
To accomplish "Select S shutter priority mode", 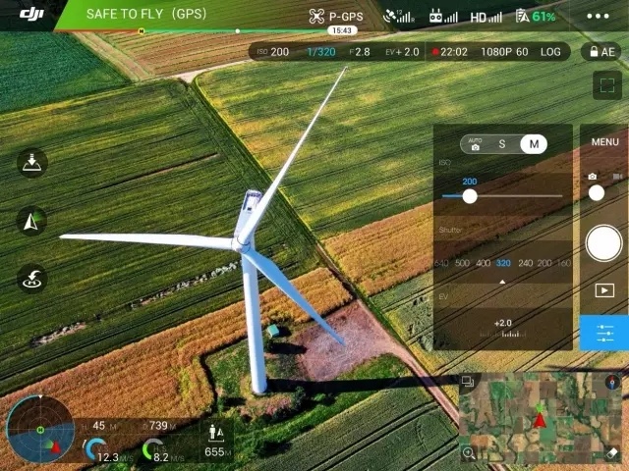I will (502, 144).
